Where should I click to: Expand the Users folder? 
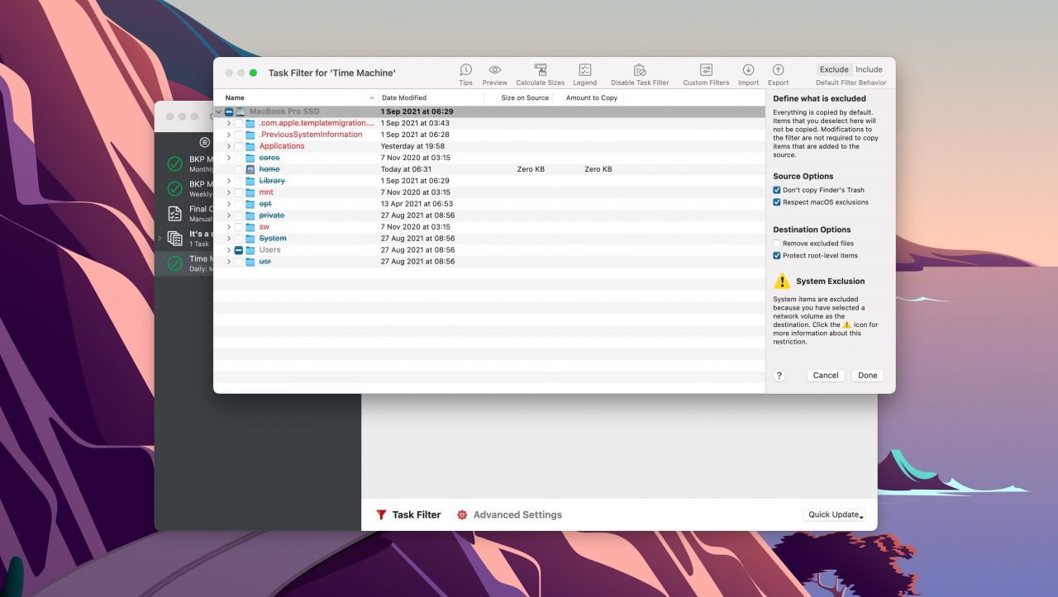coord(229,250)
